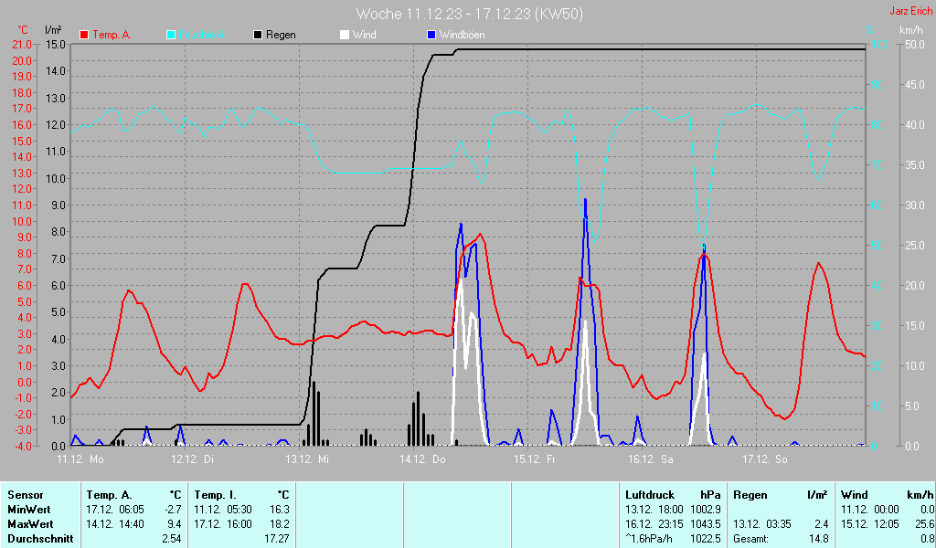Select the 'Feuchte A.' legend label

[202, 36]
